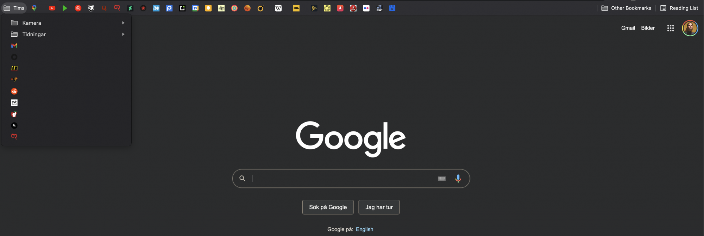Open Other Bookmarks folder
This screenshot has height=236, width=704.
pyautogui.click(x=626, y=8)
